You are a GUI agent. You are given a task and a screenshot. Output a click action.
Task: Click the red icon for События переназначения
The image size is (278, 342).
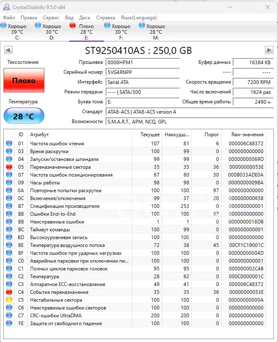click(x=9, y=292)
